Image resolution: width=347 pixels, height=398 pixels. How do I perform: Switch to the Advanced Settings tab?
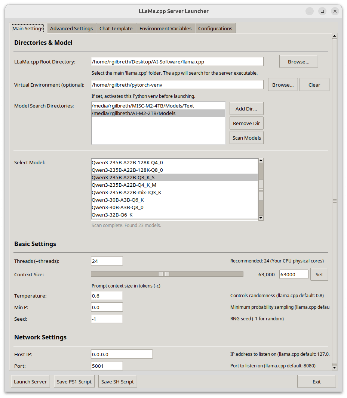coord(71,28)
